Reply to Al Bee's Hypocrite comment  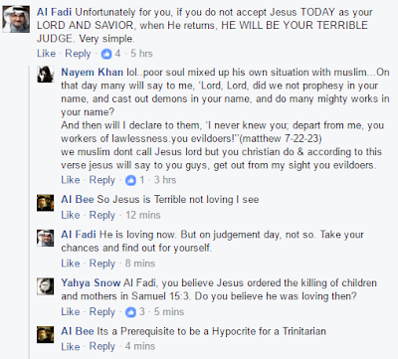click(x=102, y=346)
